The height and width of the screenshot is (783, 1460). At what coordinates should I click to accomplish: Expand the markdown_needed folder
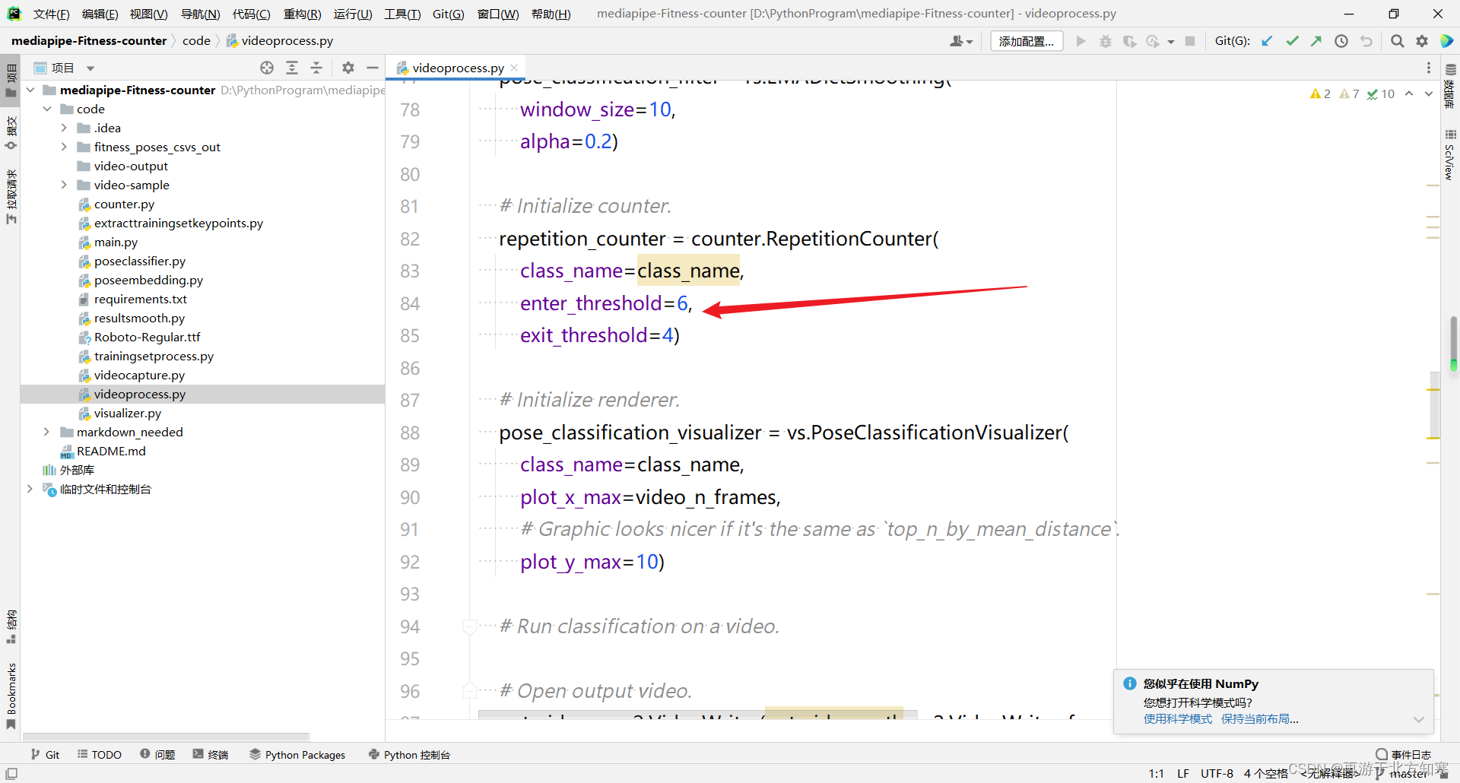[46, 432]
